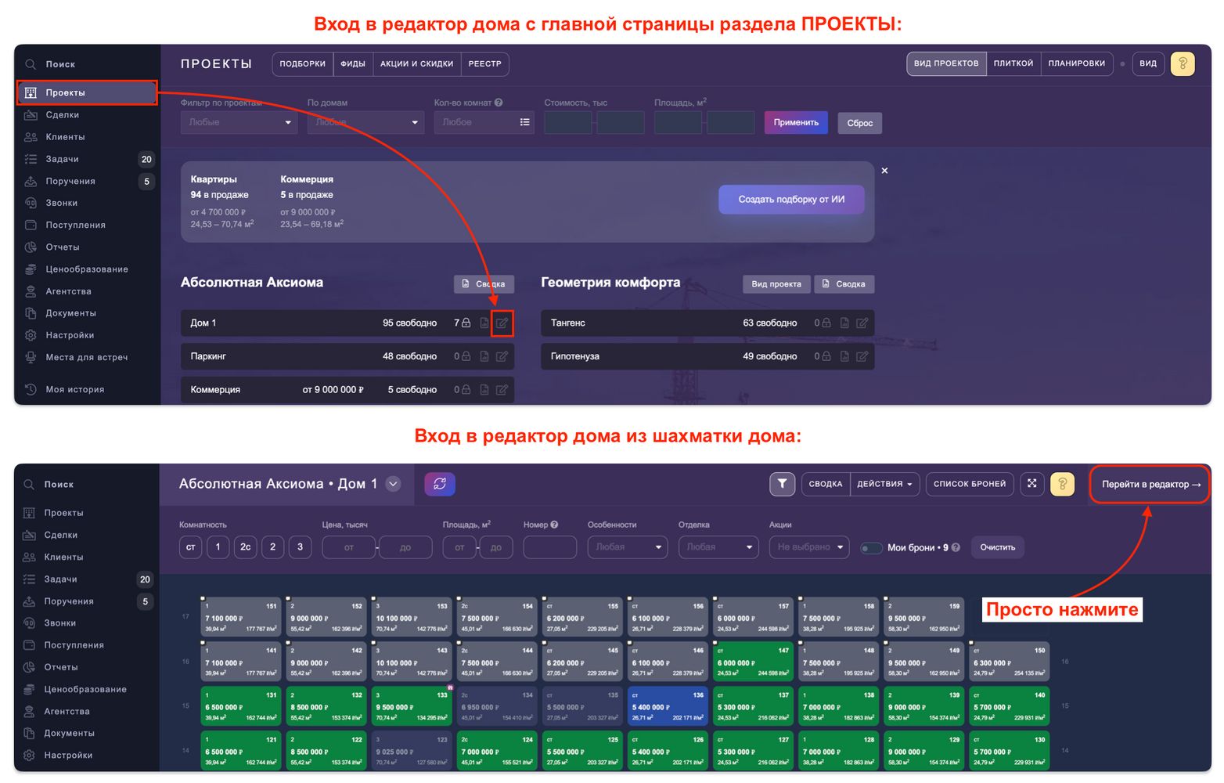Click the Сброс button

pyautogui.click(x=860, y=123)
